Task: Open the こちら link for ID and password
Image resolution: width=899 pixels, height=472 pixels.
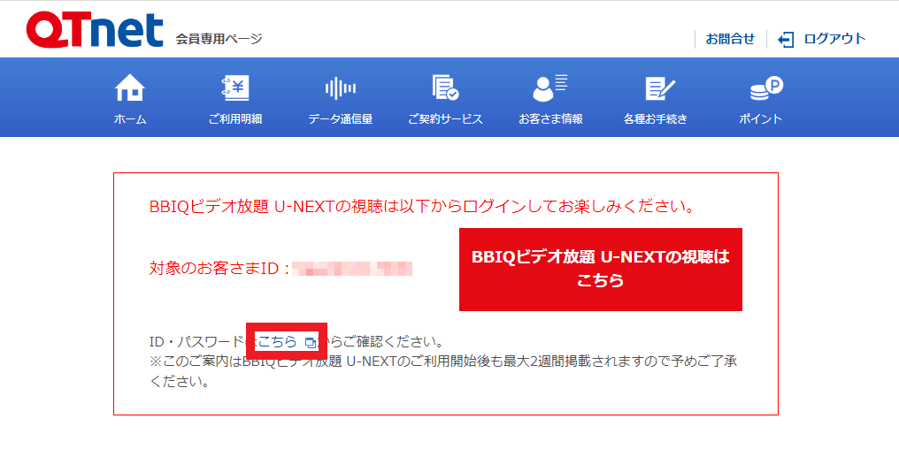Action: [x=278, y=341]
